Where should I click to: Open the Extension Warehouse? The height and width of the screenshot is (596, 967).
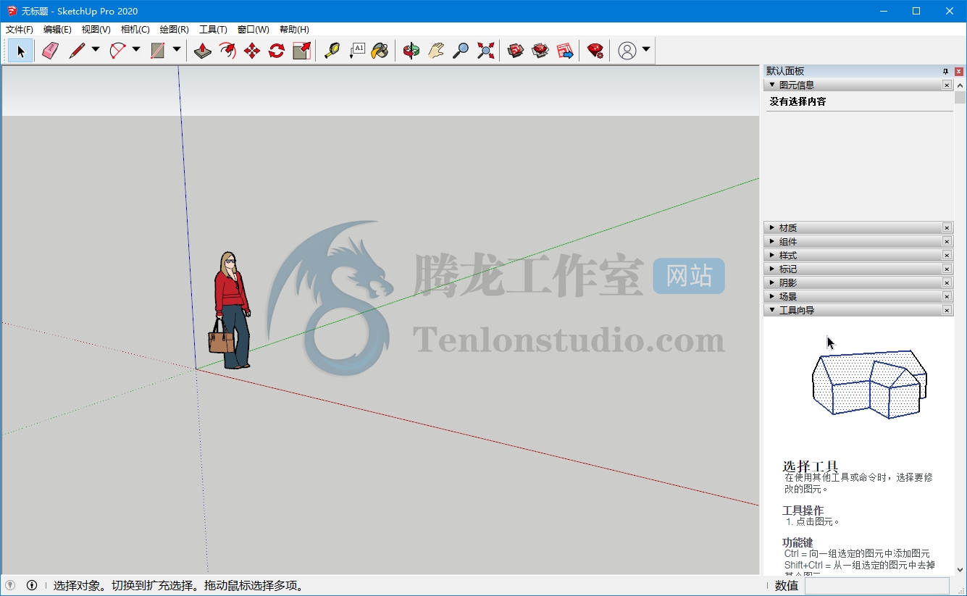540,51
